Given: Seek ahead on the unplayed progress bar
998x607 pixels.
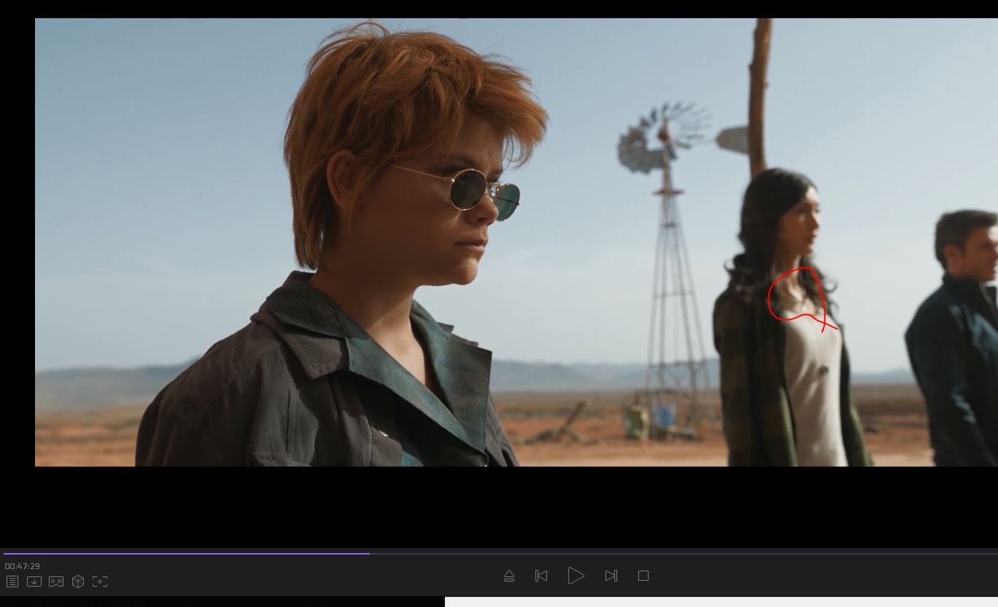Looking at the screenshot, I should point(657,554).
